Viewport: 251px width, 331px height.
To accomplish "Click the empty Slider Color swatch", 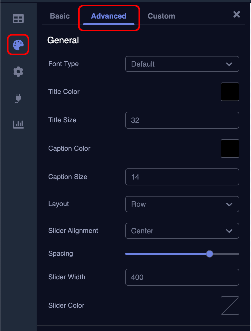I will pyautogui.click(x=230, y=305).
